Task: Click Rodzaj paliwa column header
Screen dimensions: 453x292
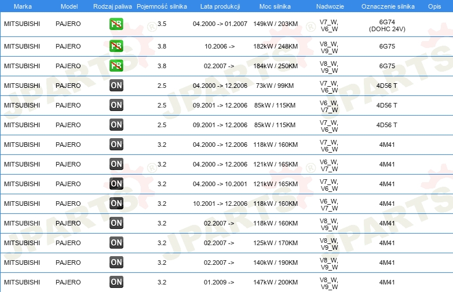Action: pos(112,6)
